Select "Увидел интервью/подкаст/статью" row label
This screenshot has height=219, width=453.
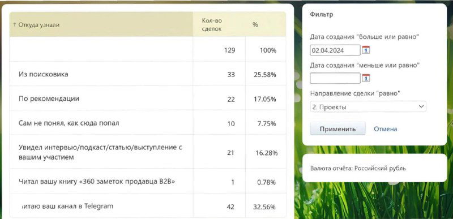click(x=100, y=152)
